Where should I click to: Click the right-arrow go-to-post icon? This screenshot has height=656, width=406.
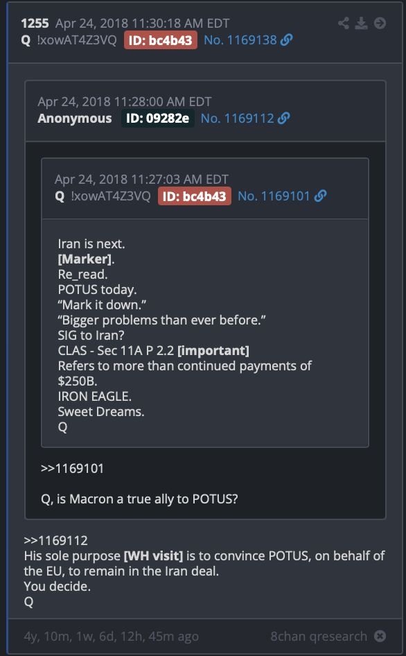380,23
